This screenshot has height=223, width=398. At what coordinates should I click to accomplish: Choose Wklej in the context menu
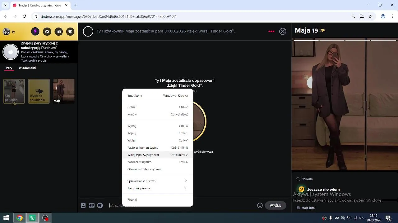[158, 140]
